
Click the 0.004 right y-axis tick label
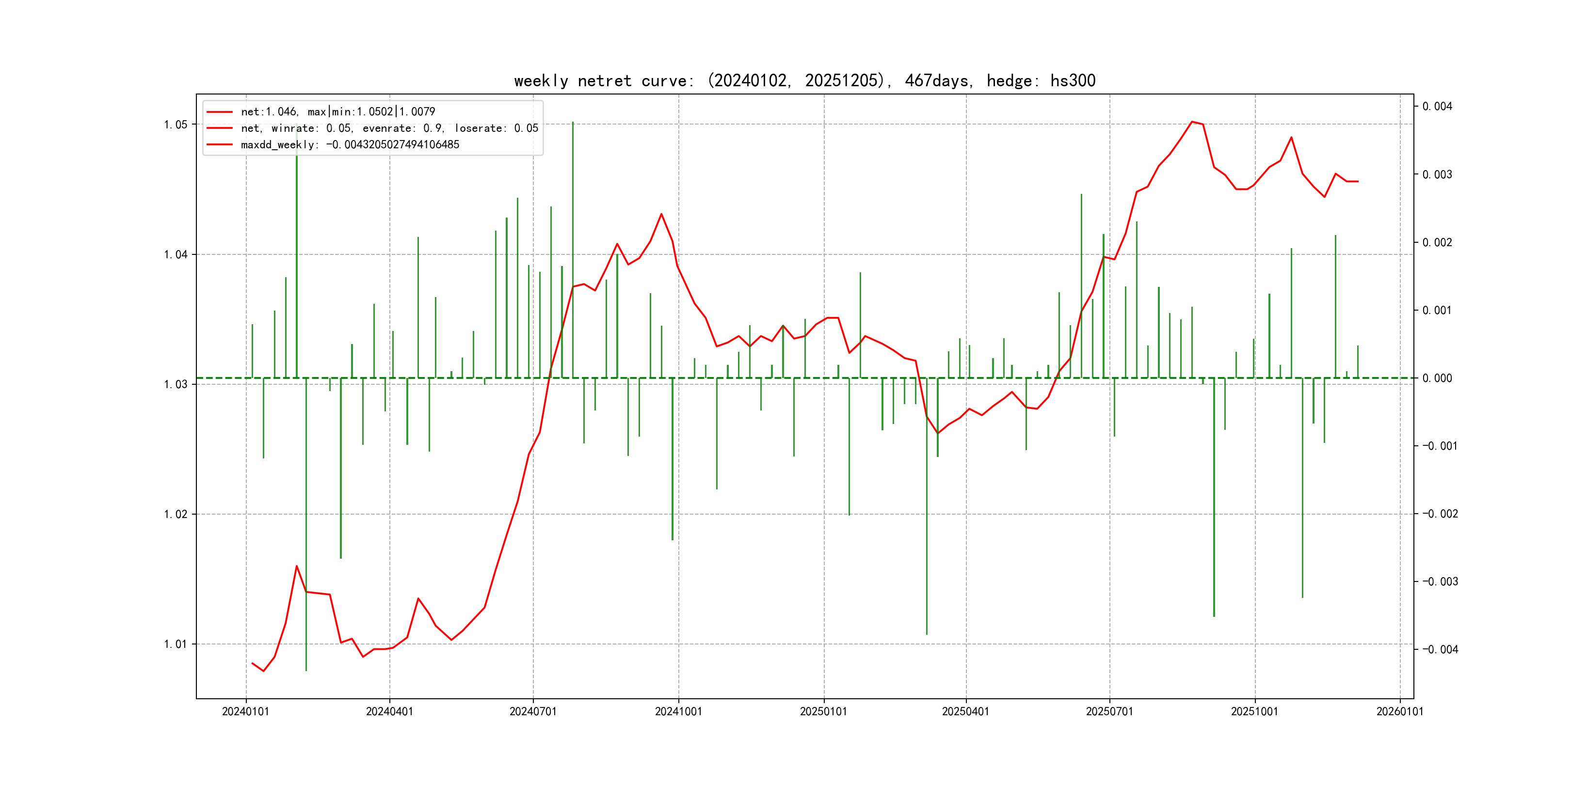(x=1438, y=107)
